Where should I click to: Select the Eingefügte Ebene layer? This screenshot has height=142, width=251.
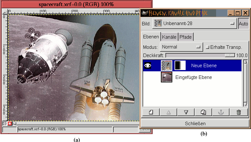coord(193,77)
